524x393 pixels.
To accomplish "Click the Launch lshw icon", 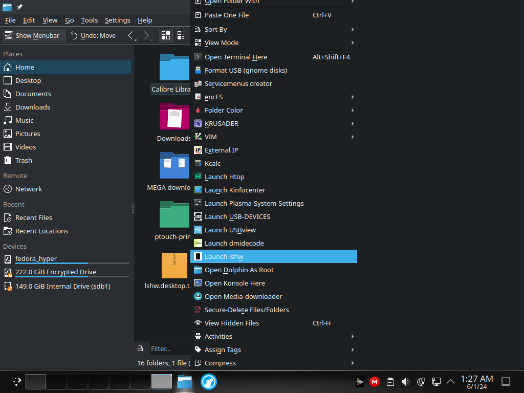I will [x=198, y=256].
